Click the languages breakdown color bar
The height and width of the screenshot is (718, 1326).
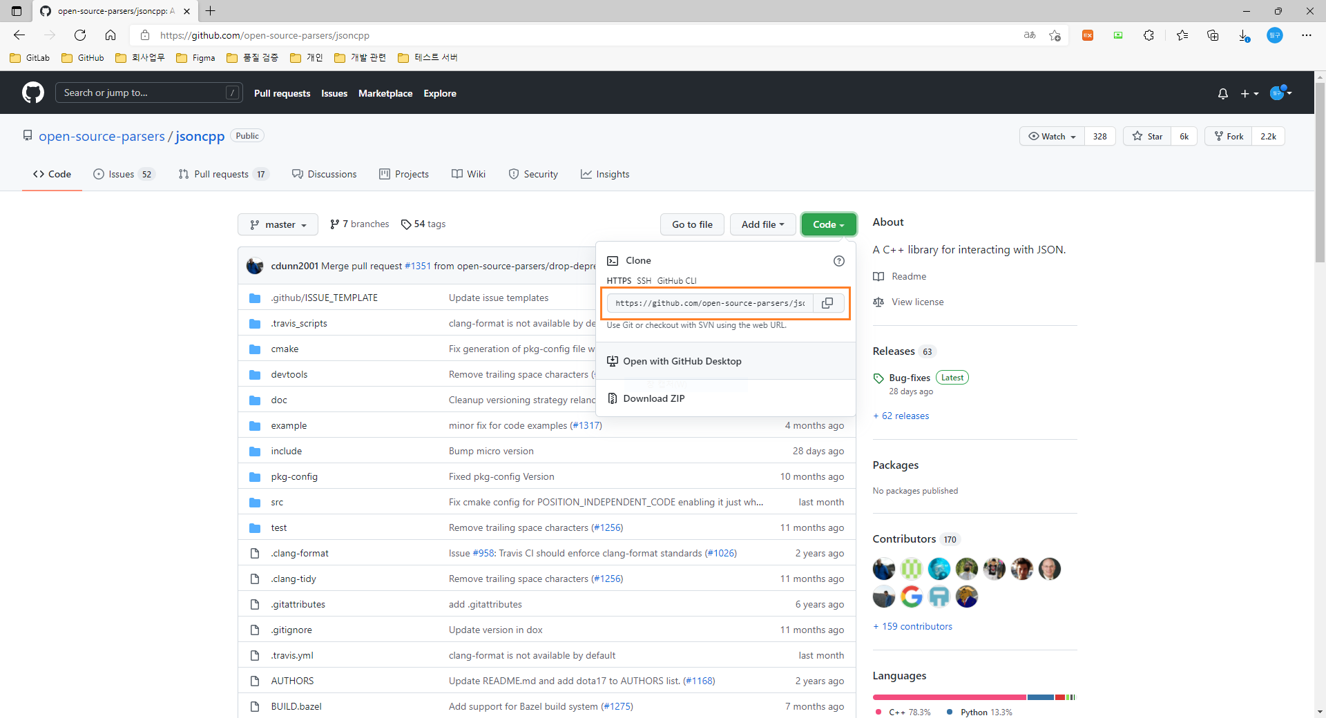pyautogui.click(x=974, y=697)
